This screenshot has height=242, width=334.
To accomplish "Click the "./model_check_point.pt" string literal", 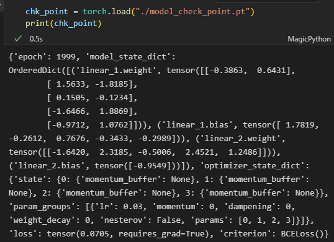I will (192, 12).
